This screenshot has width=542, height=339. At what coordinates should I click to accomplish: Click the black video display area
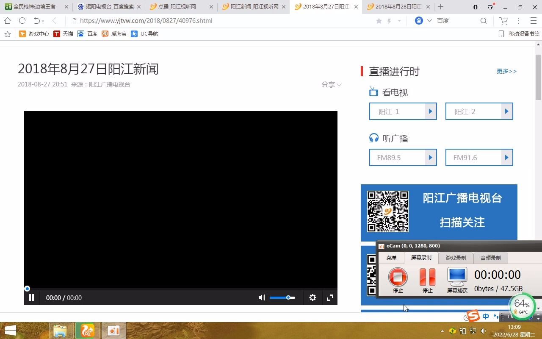click(x=181, y=199)
